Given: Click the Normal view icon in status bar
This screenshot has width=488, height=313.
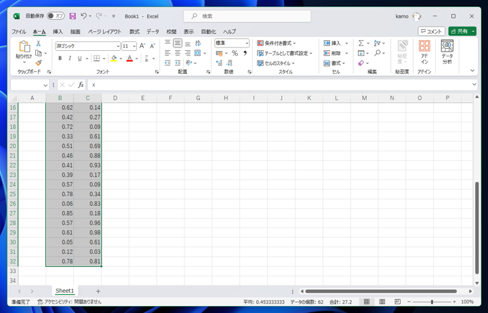Looking at the screenshot, I should 367,301.
